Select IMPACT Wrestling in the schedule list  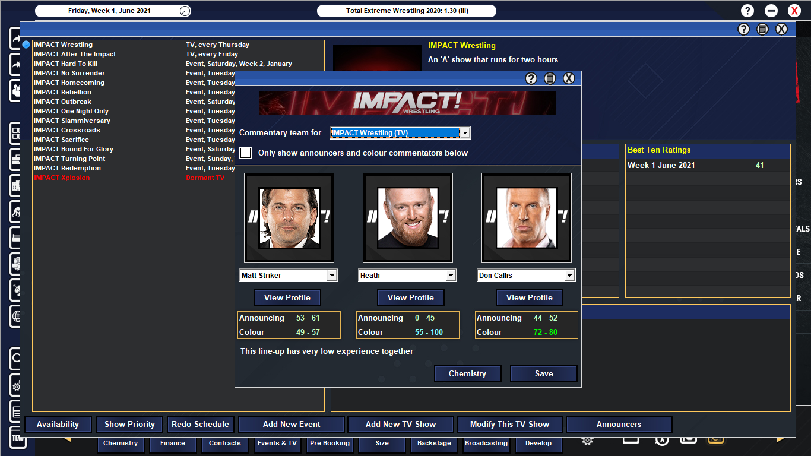[178, 45]
